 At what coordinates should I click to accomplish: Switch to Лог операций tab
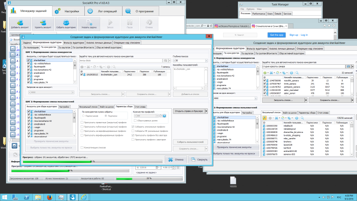(103, 11)
